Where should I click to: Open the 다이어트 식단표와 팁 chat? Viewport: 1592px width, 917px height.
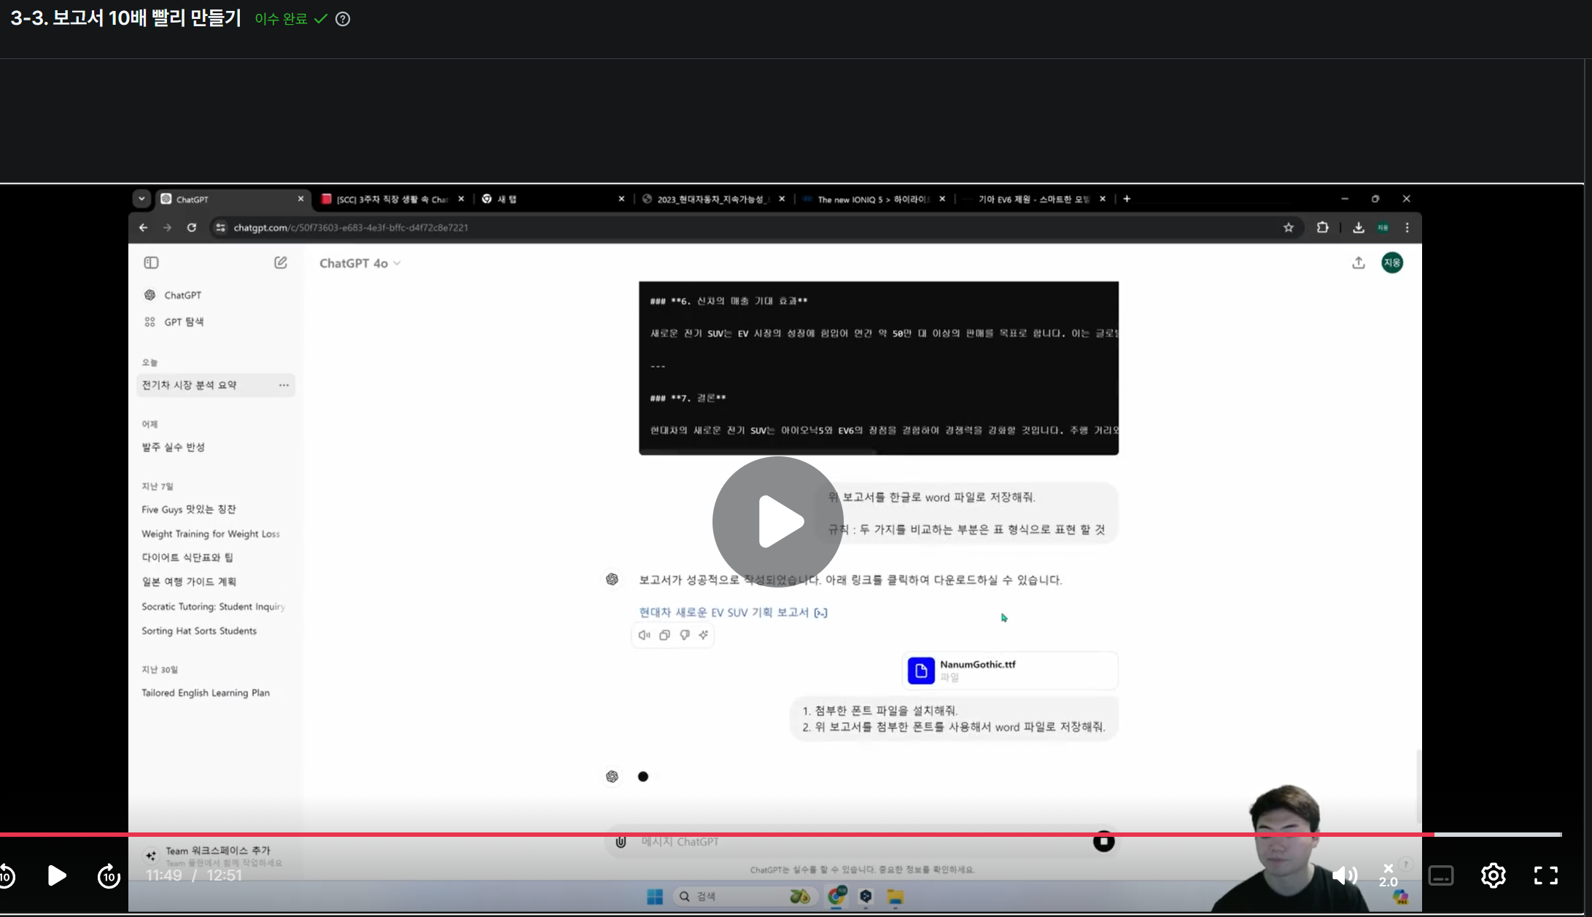click(187, 558)
